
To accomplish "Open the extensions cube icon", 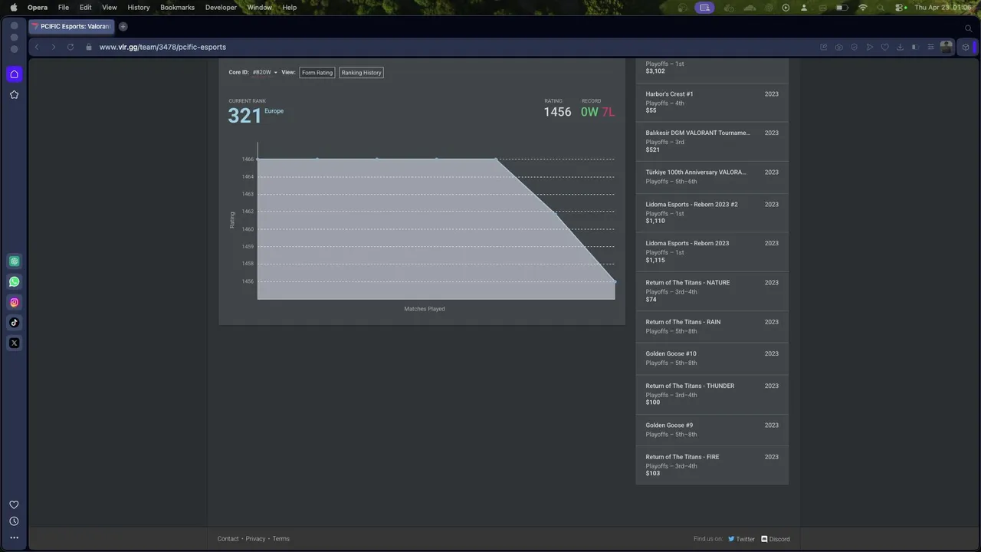I will [x=966, y=47].
